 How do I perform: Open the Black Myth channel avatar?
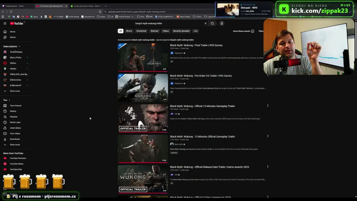click(172, 144)
